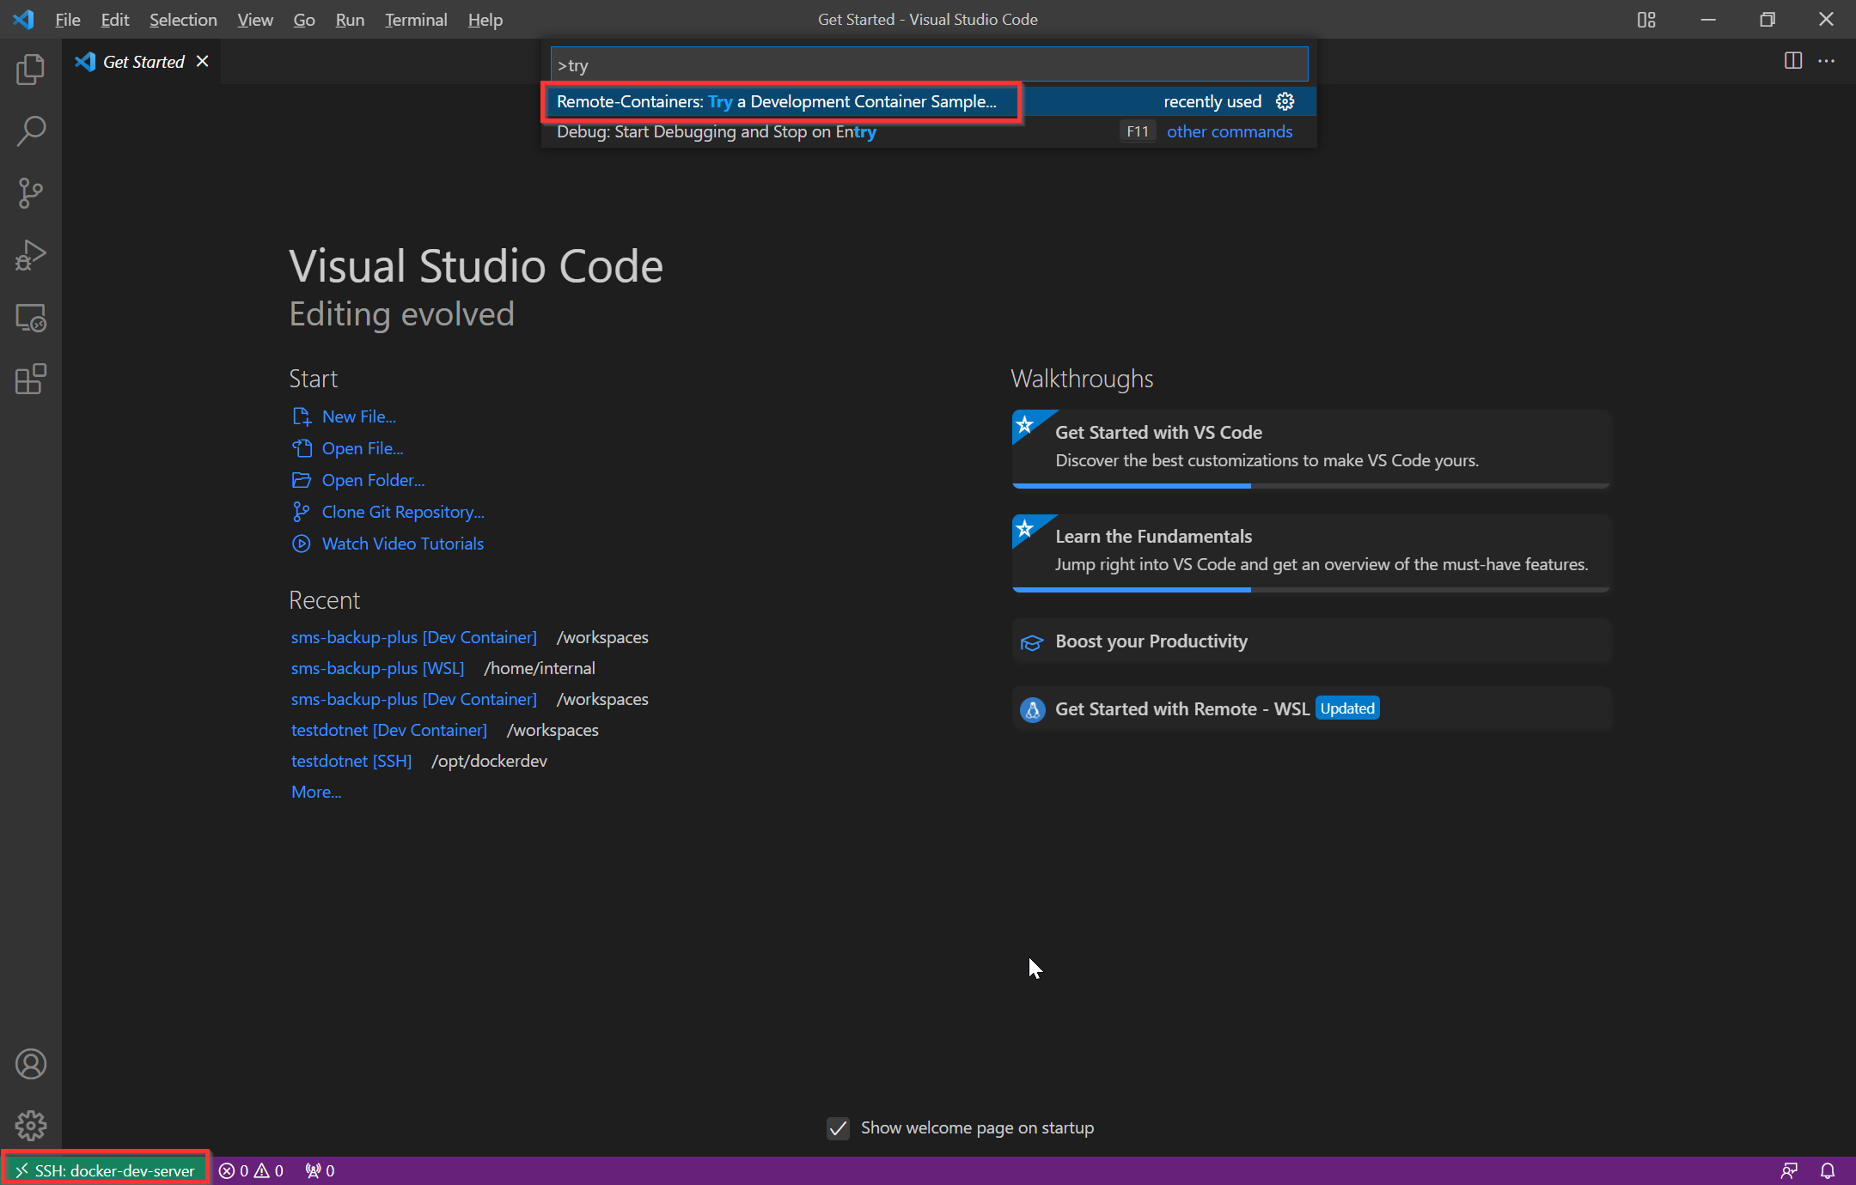Open the Remote Explorer icon
This screenshot has width=1856, height=1185.
pyautogui.click(x=31, y=318)
